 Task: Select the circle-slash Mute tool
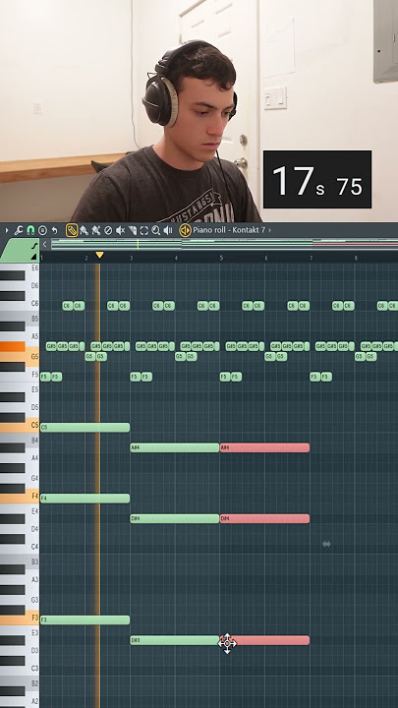pyautogui.click(x=108, y=230)
